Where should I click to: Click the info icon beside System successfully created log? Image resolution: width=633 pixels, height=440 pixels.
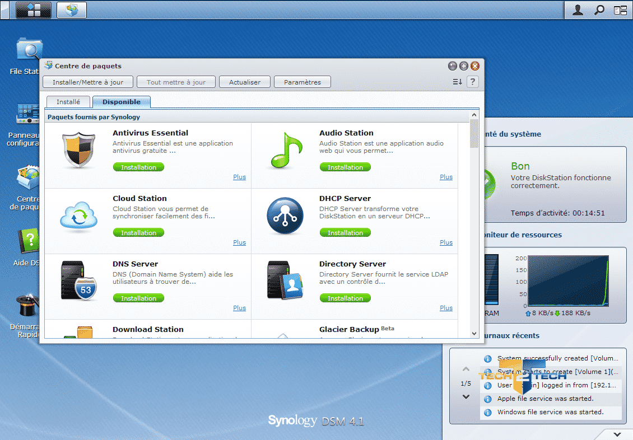point(488,358)
